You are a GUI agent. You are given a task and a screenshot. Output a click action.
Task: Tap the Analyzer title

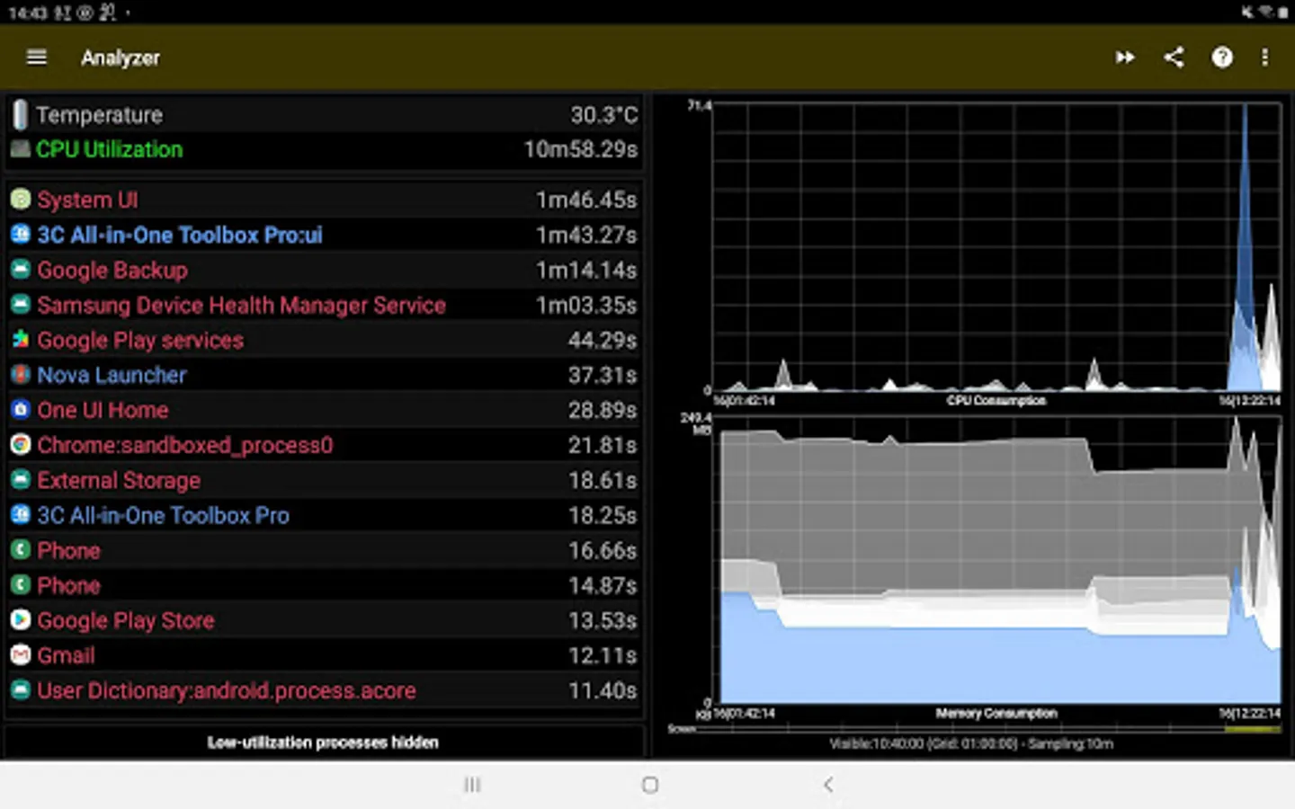pyautogui.click(x=121, y=58)
